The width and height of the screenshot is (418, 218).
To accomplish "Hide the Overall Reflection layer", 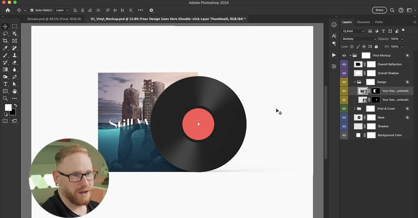I will pyautogui.click(x=344, y=64).
